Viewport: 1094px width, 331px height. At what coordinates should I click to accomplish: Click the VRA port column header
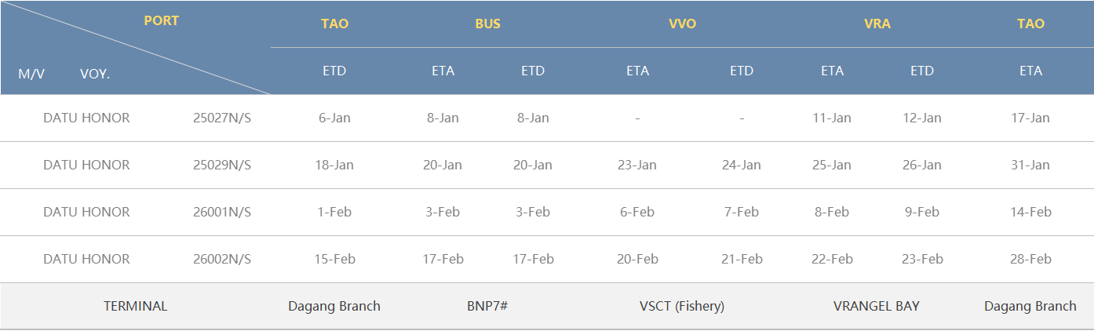877,24
